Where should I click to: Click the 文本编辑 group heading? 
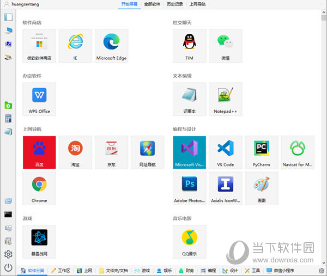[x=182, y=76]
